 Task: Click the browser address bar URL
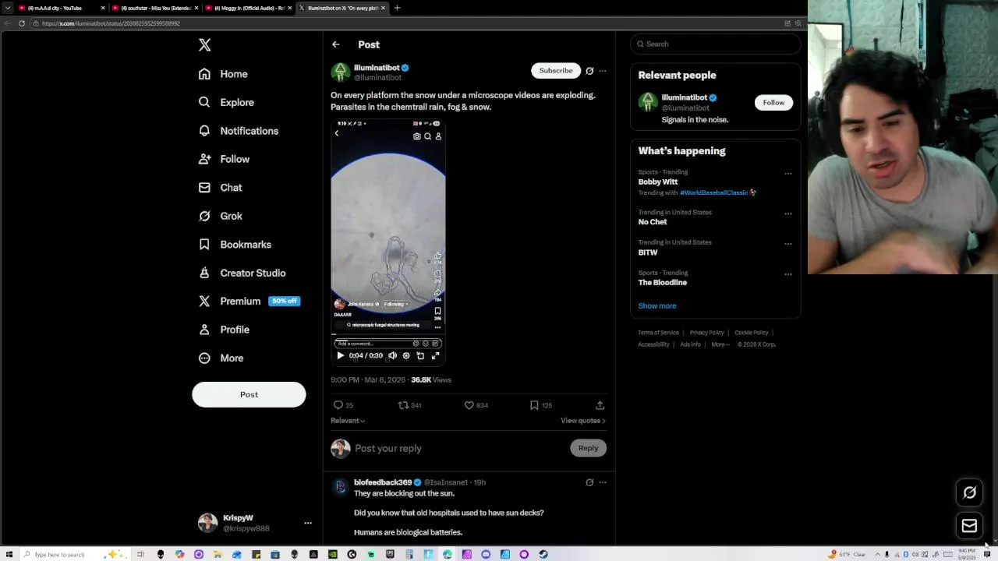click(x=111, y=23)
